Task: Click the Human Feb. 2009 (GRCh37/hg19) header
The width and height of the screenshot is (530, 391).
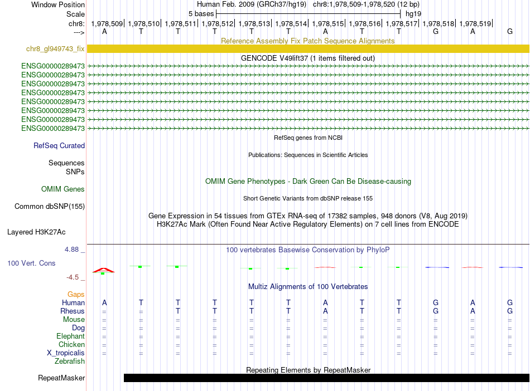Action: (252, 4)
